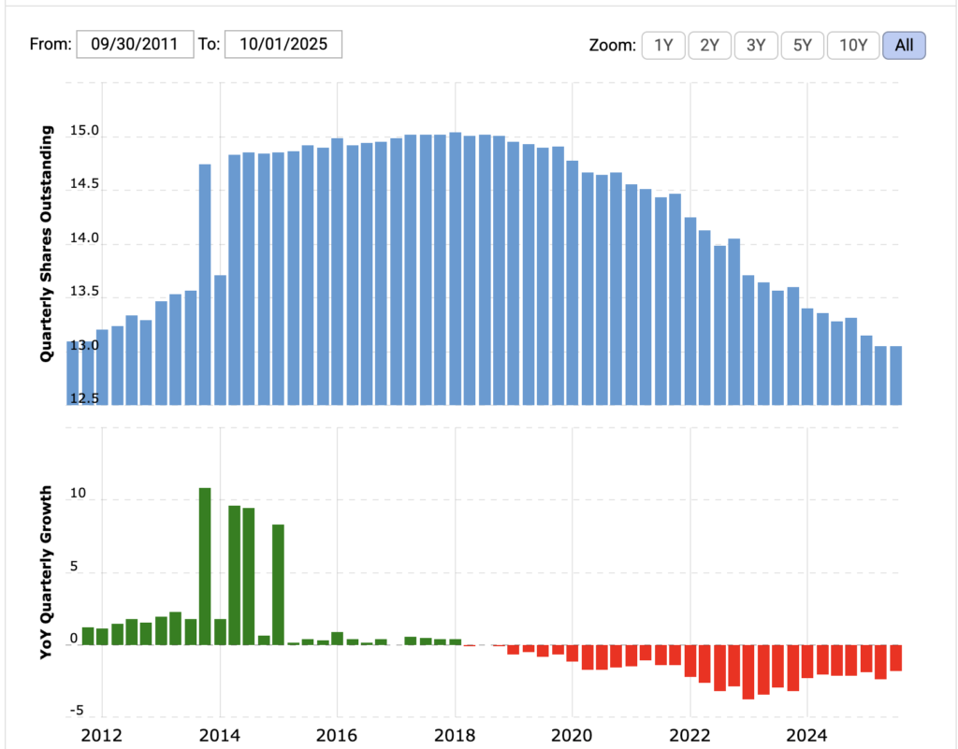The width and height of the screenshot is (958, 749).
Task: Click the first blue bar on the left
Action: (73, 373)
